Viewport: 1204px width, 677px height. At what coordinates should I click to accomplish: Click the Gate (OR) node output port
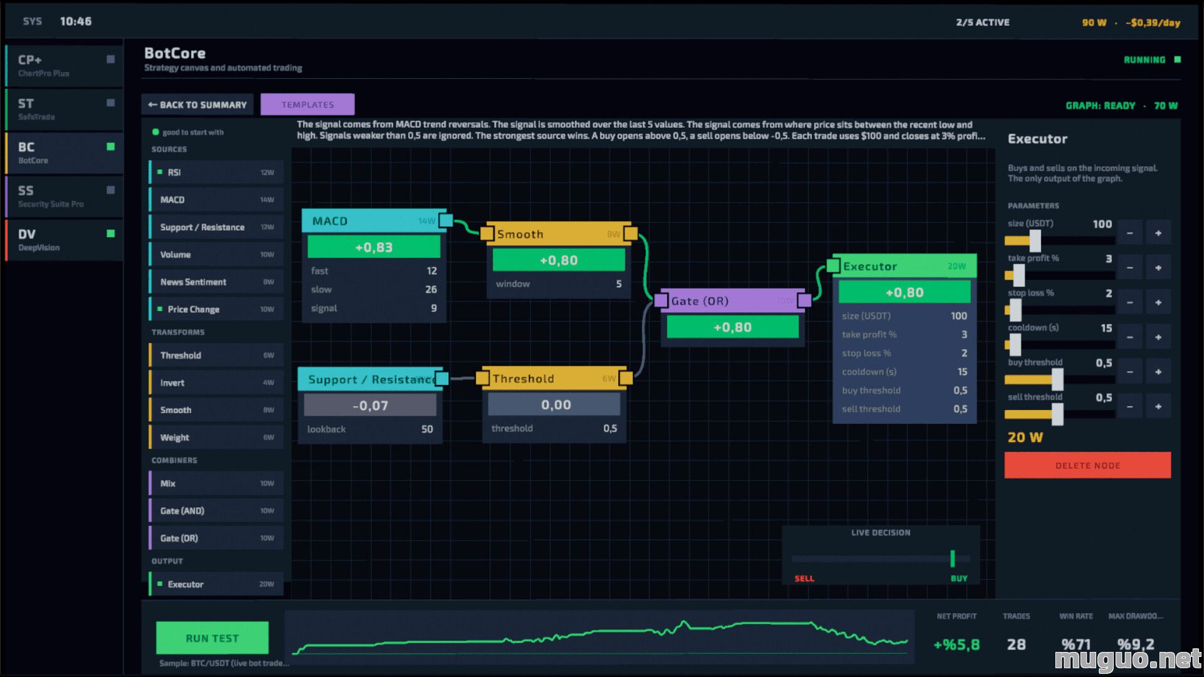pos(805,300)
